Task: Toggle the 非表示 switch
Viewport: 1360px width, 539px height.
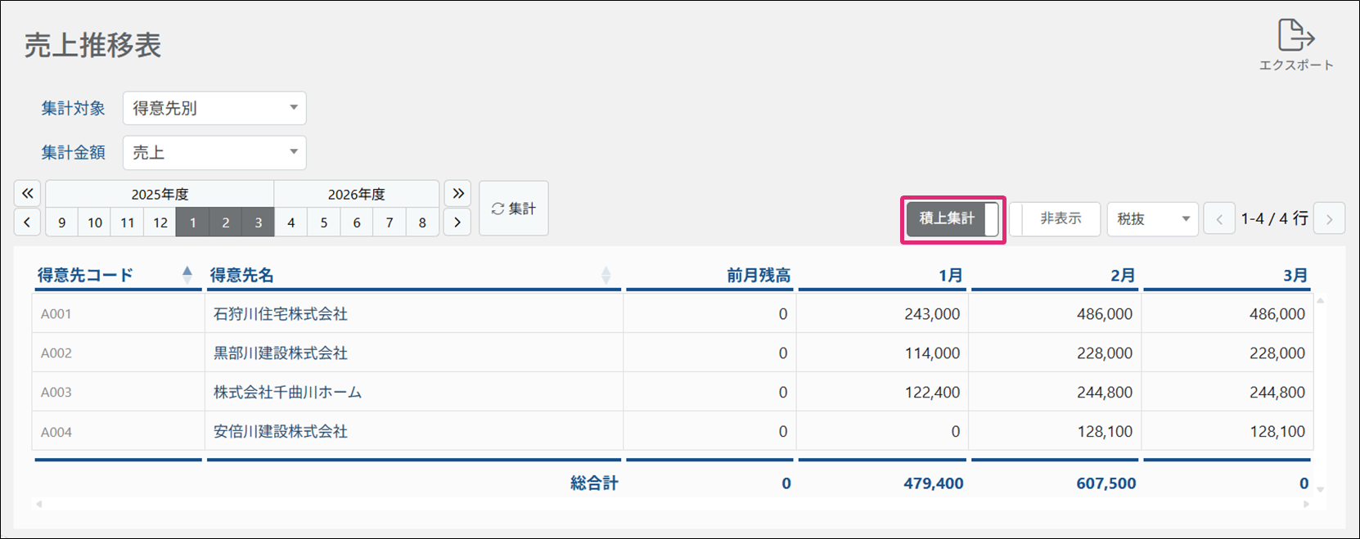Action: [x=1055, y=219]
